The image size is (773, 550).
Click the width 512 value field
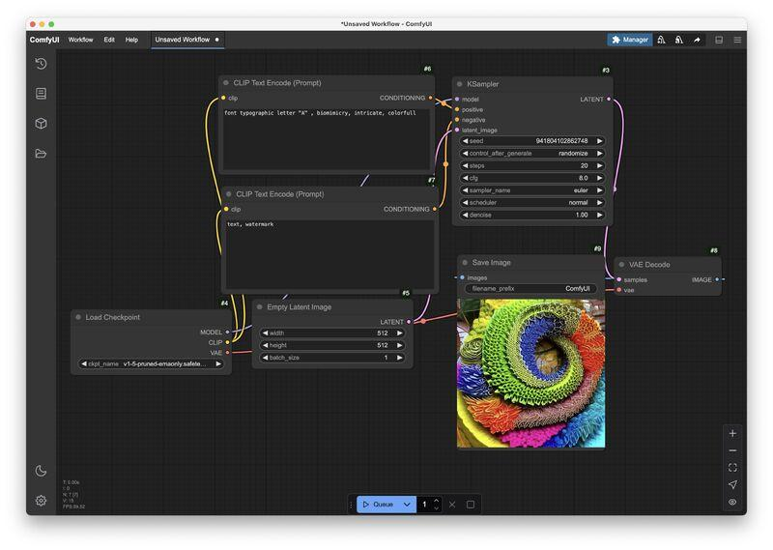332,333
